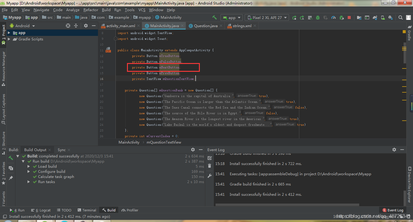
Task: Click the green Run app icon next to device selector
Action: coord(294,17)
